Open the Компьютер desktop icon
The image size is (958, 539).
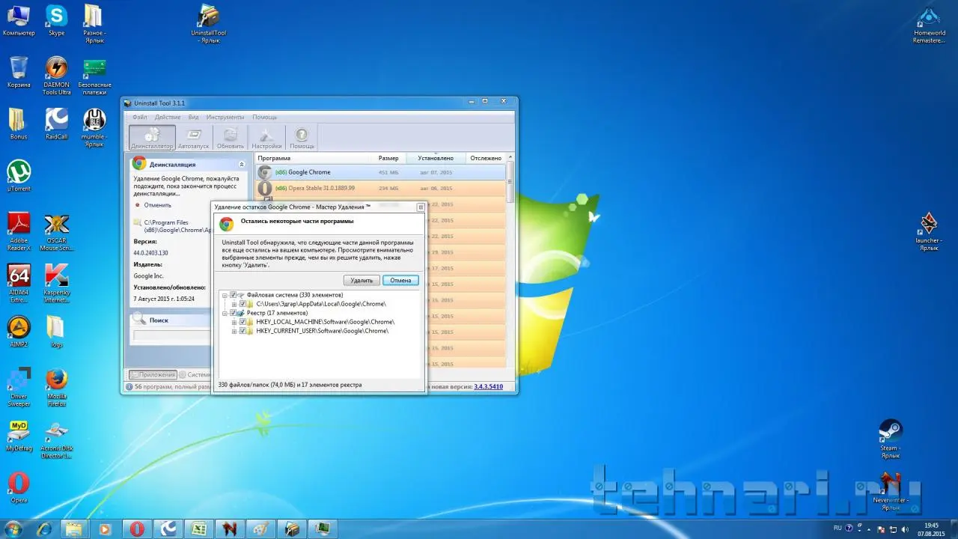pos(19,21)
